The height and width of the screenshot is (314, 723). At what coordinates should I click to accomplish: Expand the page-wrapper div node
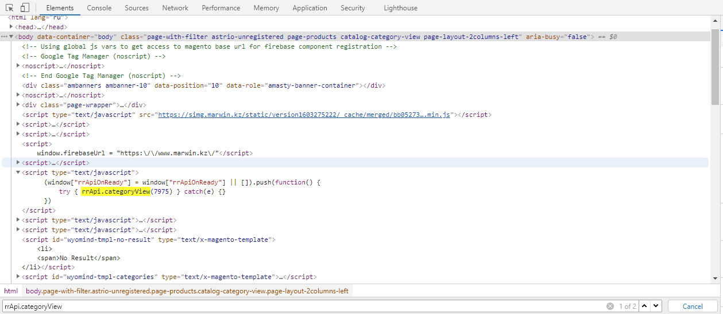click(18, 105)
